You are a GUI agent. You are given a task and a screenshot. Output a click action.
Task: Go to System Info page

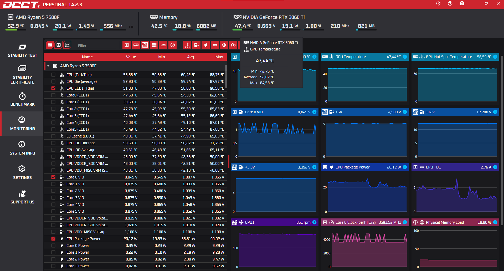pyautogui.click(x=22, y=148)
